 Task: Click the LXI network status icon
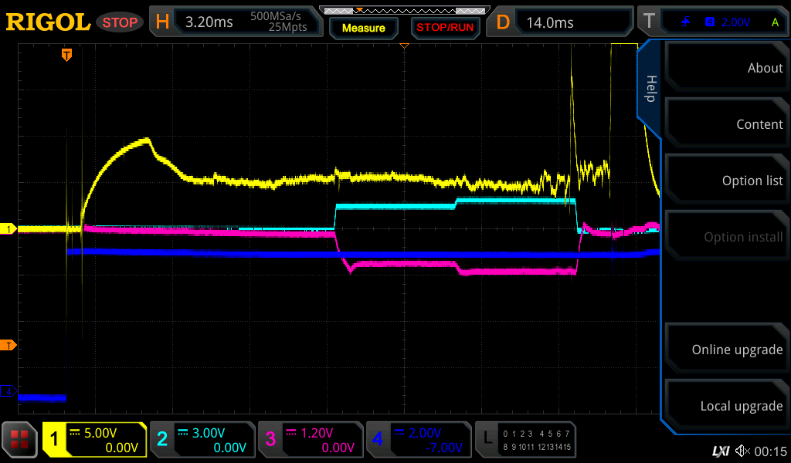[720, 451]
